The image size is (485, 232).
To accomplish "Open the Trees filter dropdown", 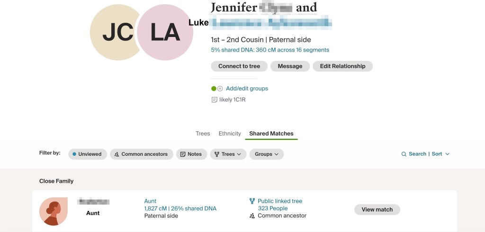I will [228, 154].
